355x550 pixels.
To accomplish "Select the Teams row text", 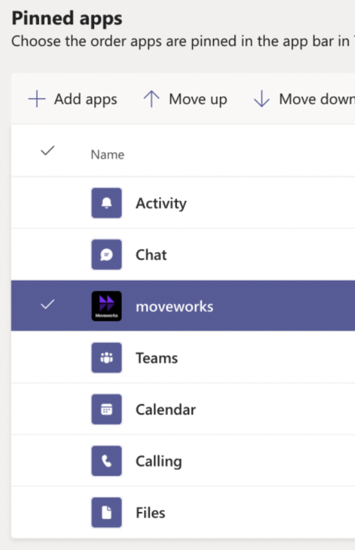I will 157,358.
